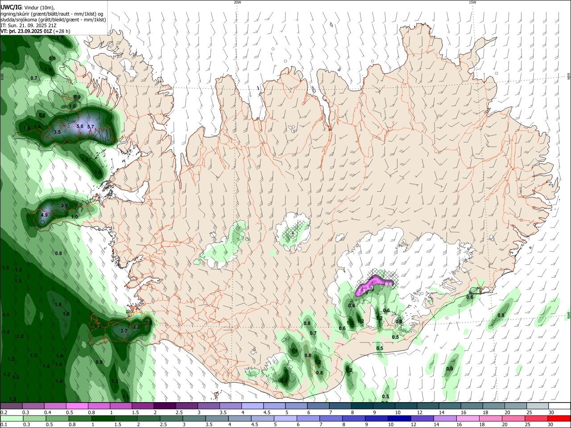Image resolution: width=571 pixels, height=428 pixels.
Task: Click the 2.9 rainfall value on the map
Action: point(64,206)
